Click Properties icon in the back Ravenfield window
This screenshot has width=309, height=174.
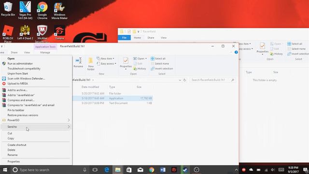click(x=263, y=48)
